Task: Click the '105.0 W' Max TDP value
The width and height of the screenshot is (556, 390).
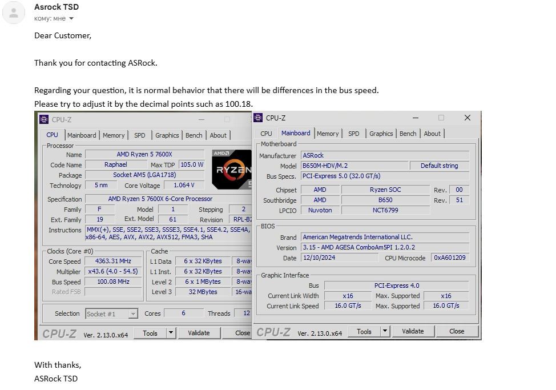Action: click(192, 164)
